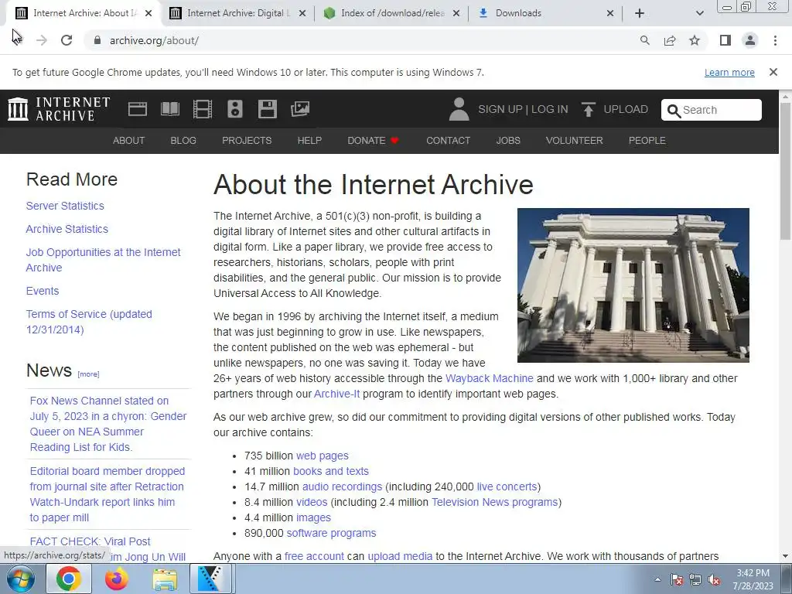
Task: Open the Images icon in navbar
Action: (x=300, y=109)
